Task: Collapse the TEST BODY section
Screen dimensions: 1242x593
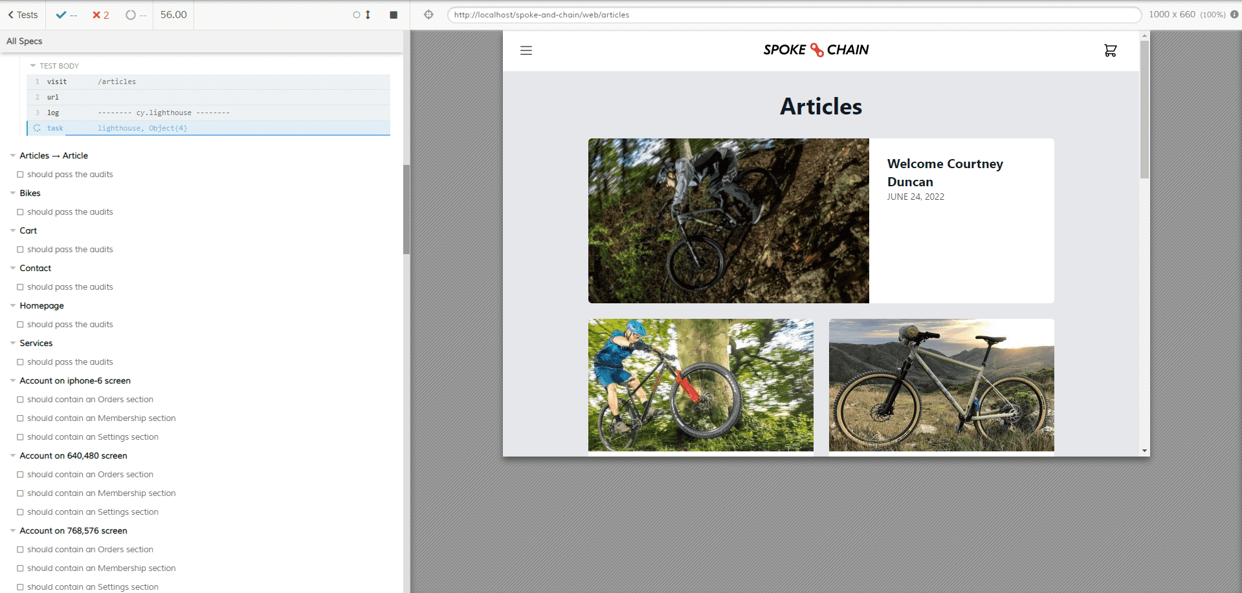Action: [33, 66]
